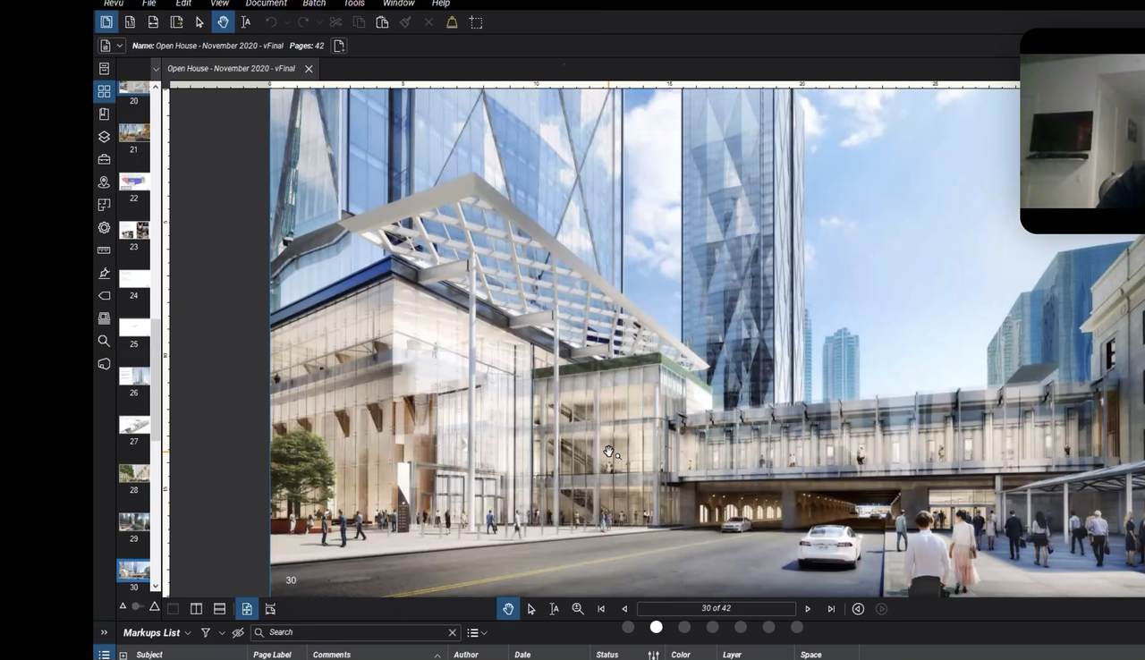Toggle split view horizontal layout
The width and height of the screenshot is (1145, 660).
pos(219,609)
